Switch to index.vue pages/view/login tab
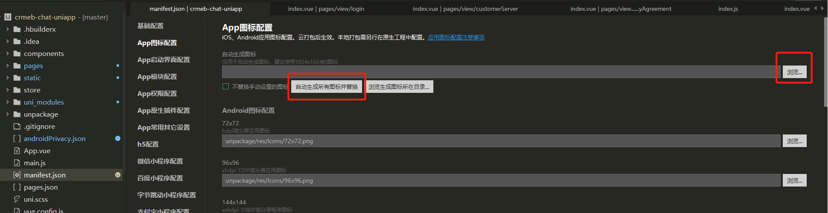This screenshot has height=213, width=828. [326, 9]
